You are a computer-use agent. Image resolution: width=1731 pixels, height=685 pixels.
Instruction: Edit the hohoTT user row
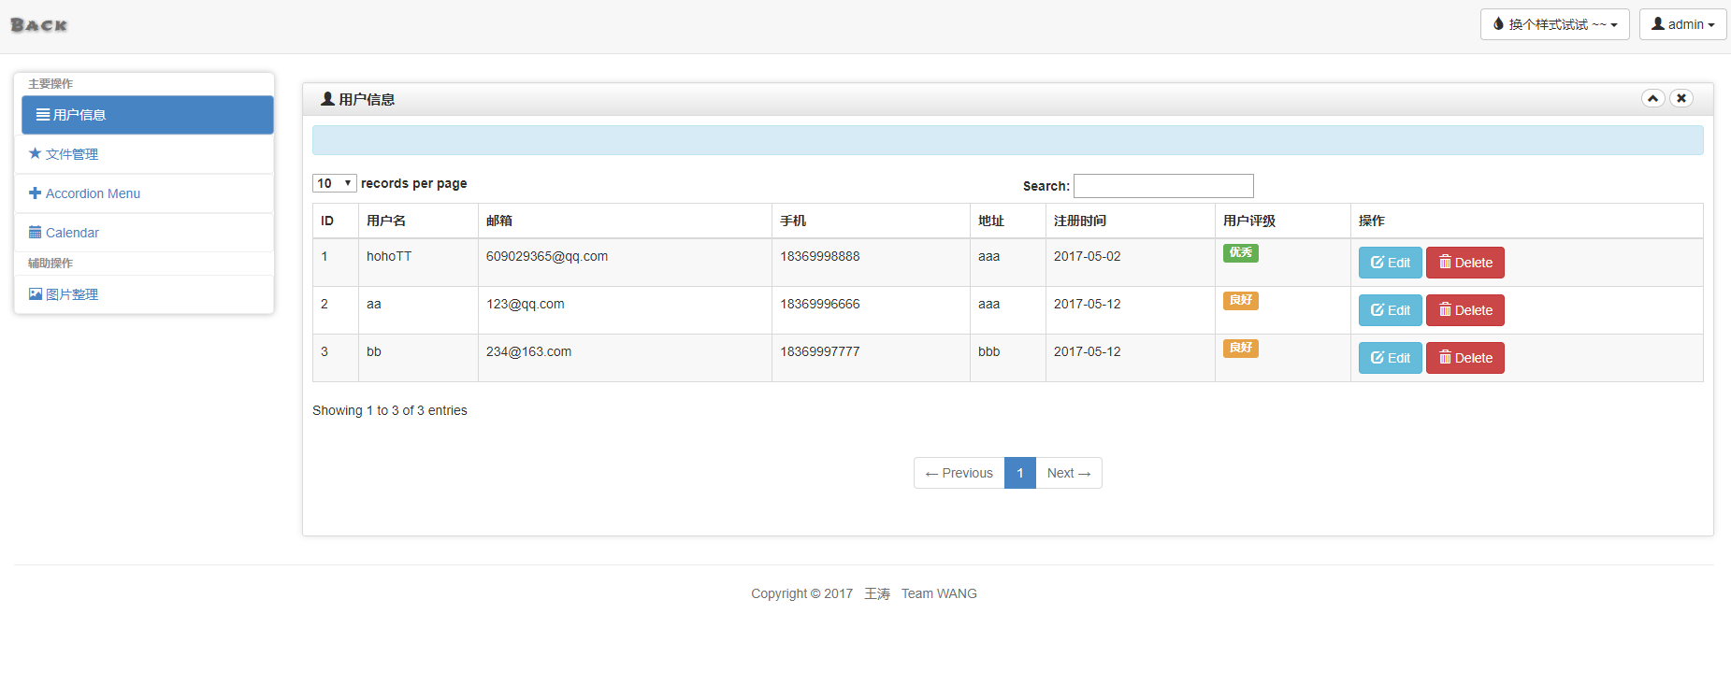(x=1390, y=263)
